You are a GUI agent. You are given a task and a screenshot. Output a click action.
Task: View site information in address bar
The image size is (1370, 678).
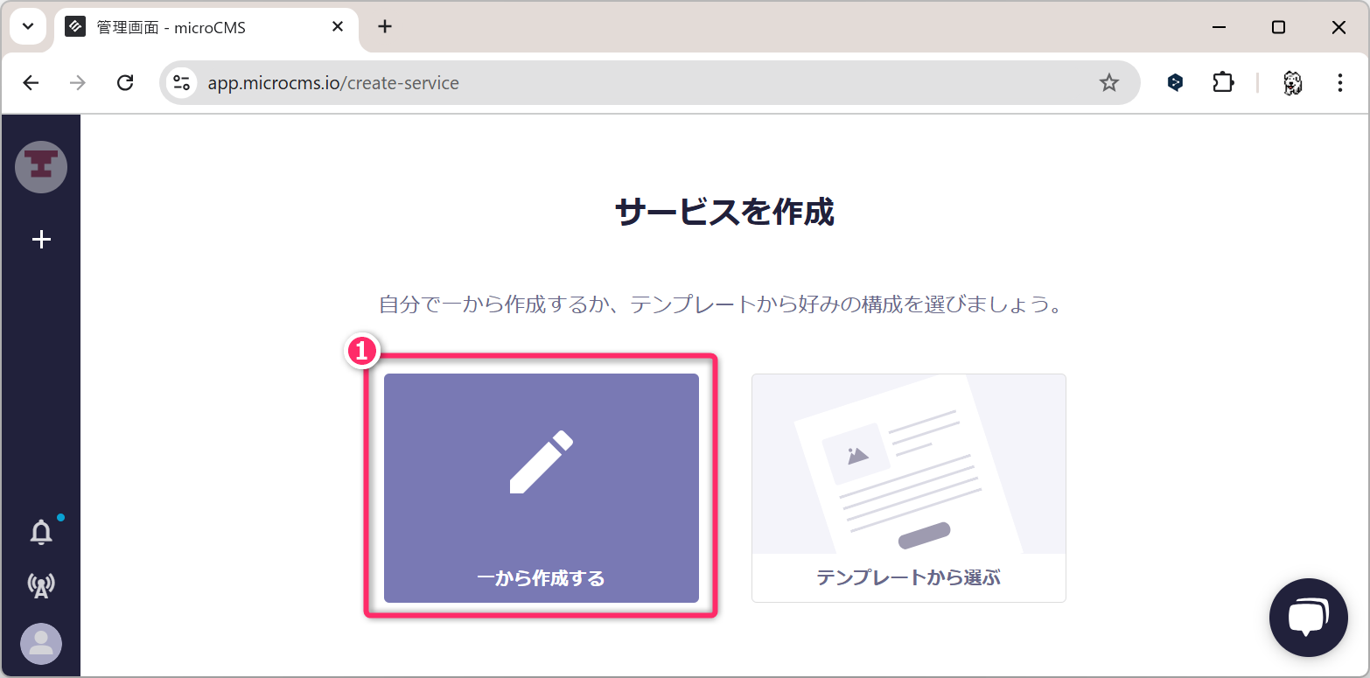click(x=182, y=83)
